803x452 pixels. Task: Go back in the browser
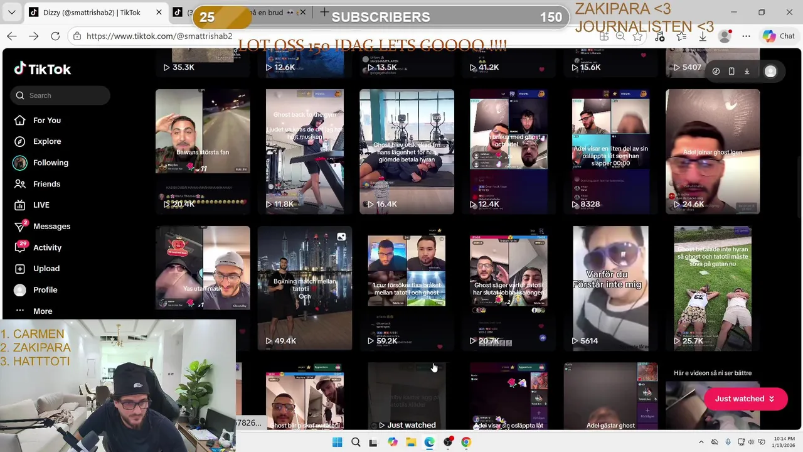click(x=12, y=36)
